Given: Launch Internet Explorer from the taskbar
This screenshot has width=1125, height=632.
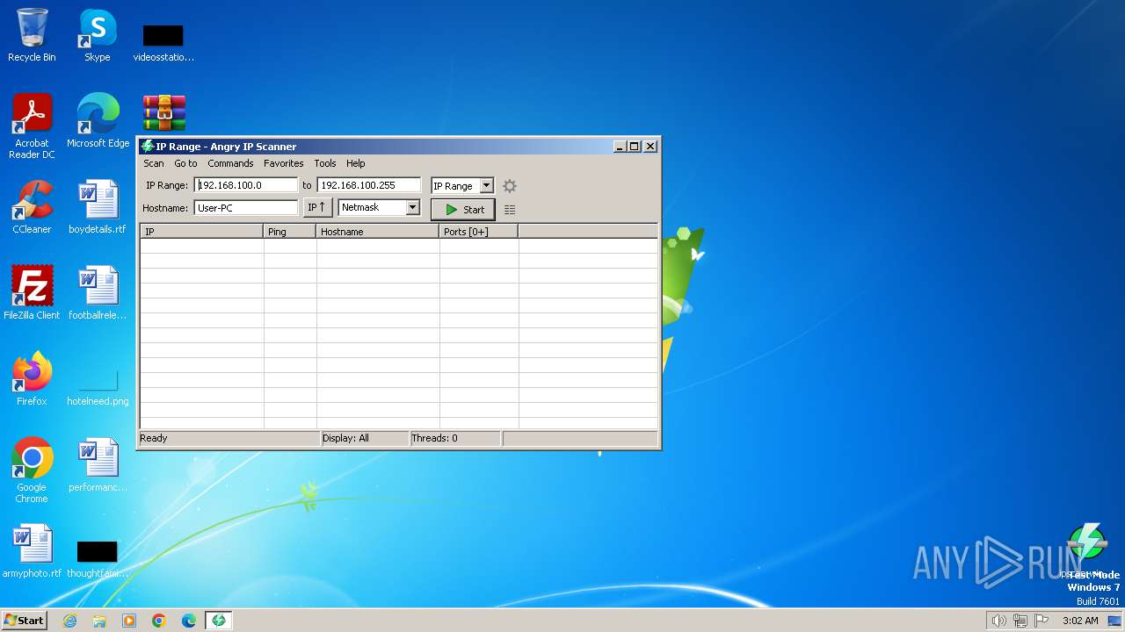Looking at the screenshot, I should coord(69,621).
